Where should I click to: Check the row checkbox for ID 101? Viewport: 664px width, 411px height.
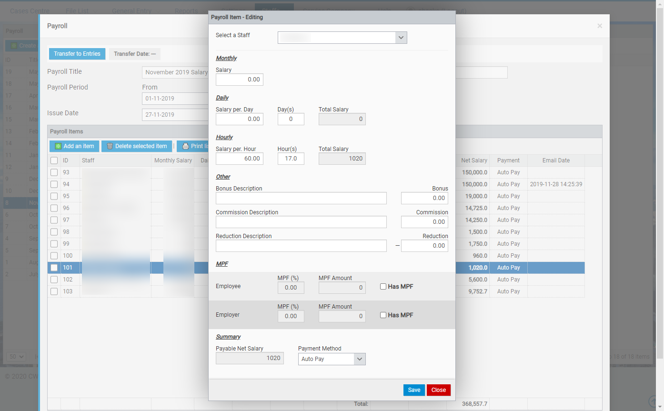click(54, 268)
